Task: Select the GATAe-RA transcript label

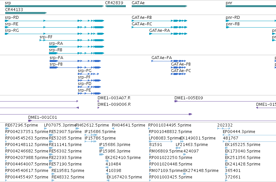Action: [160, 30]
